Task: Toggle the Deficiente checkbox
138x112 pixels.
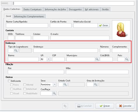Action: coord(9,81)
